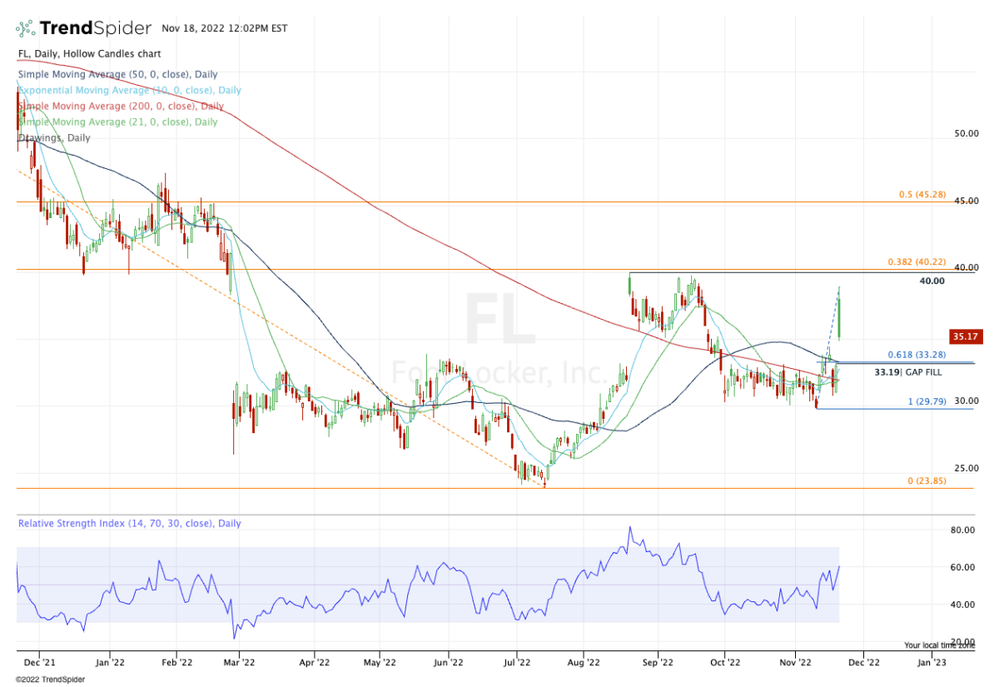This screenshot has height=687, width=999.
Task: Click the 'Mar '22' date axis label
Action: (x=238, y=663)
